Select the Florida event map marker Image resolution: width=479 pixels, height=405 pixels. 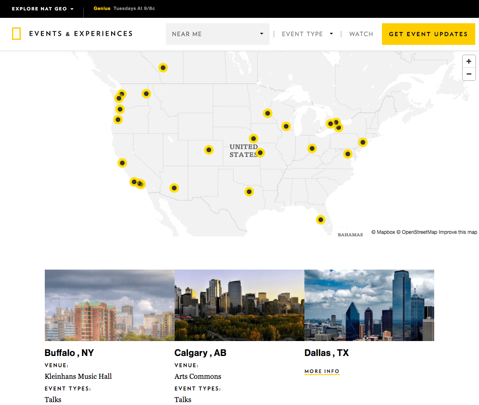[x=321, y=219]
